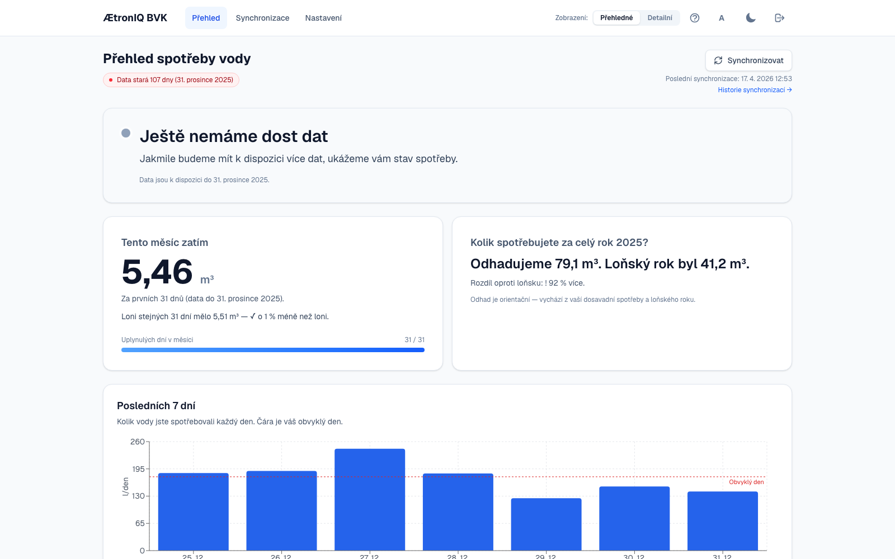This screenshot has width=895, height=559.
Task: Click 'Poslední synchronizace: 17. 4. 2026 12:53' text
Action: pyautogui.click(x=728, y=79)
